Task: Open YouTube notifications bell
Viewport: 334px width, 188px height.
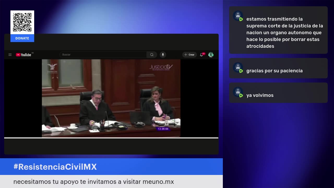Action: (202, 55)
